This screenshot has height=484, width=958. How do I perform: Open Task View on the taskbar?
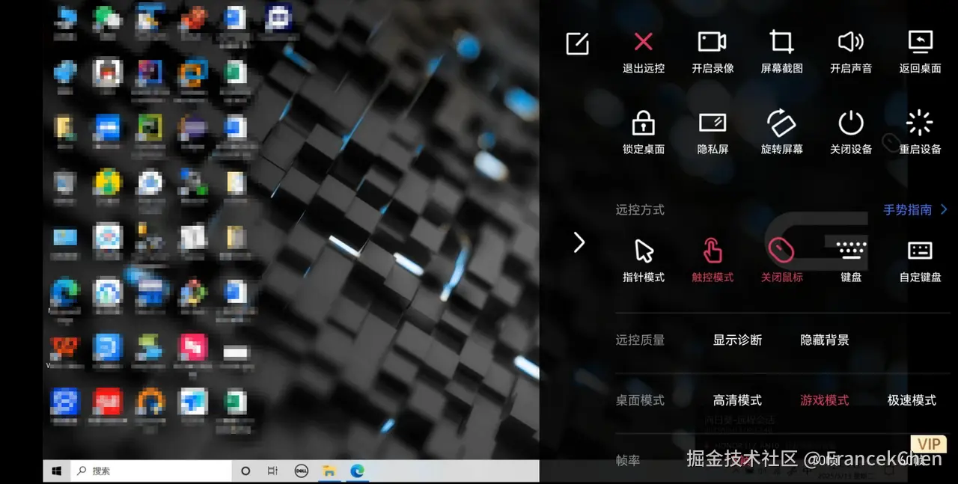pos(272,471)
